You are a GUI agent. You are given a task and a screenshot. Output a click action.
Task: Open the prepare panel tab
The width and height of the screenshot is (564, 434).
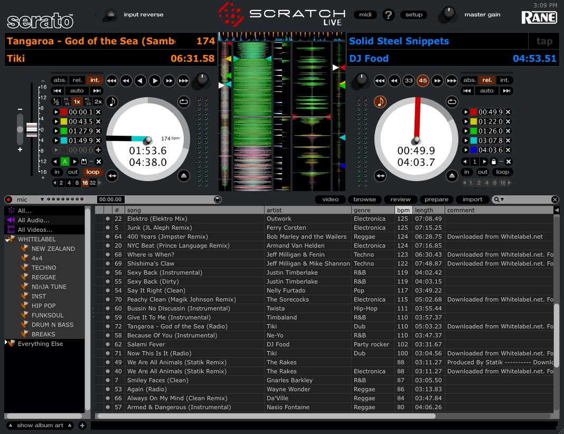click(436, 200)
